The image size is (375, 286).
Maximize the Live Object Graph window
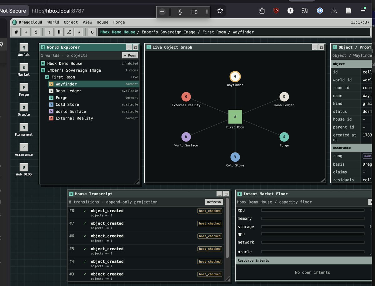pyautogui.click(x=322, y=47)
